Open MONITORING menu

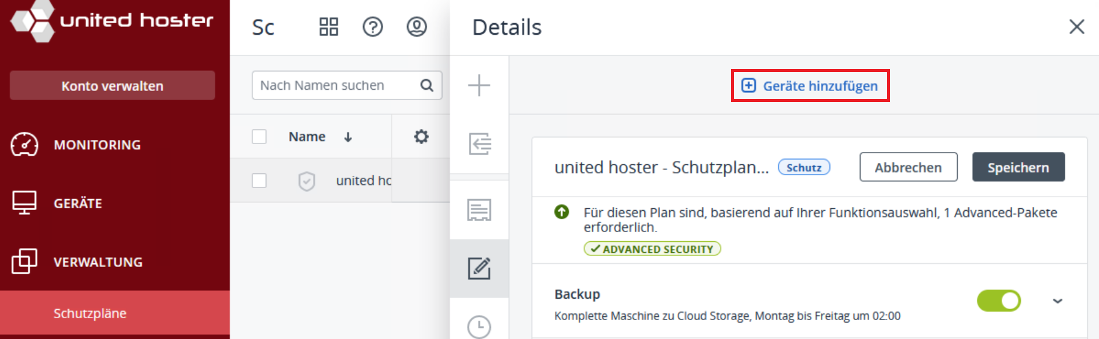click(x=97, y=145)
